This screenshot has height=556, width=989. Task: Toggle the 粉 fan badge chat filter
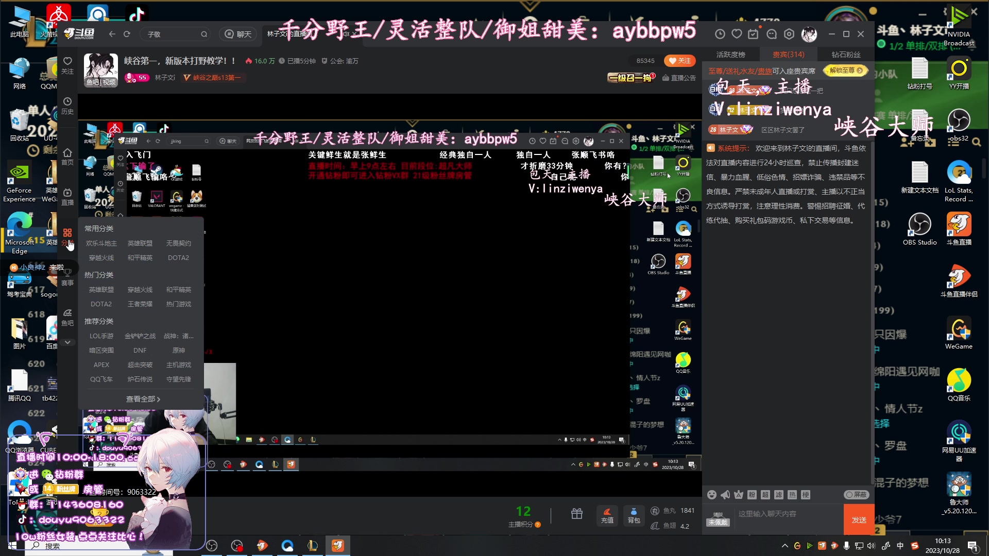752,495
